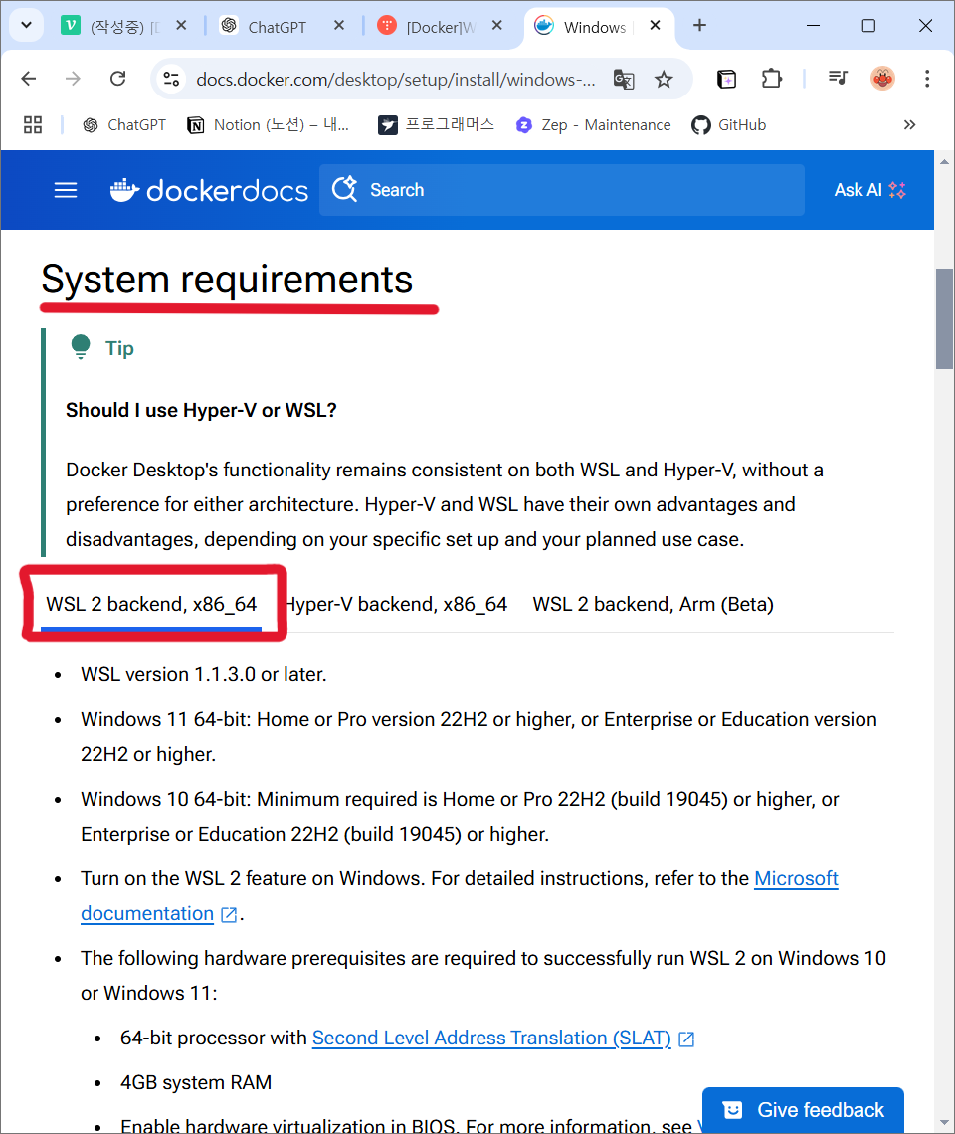955x1134 pixels.
Task: Click the docs.docker.com address bar URL
Action: tap(396, 79)
